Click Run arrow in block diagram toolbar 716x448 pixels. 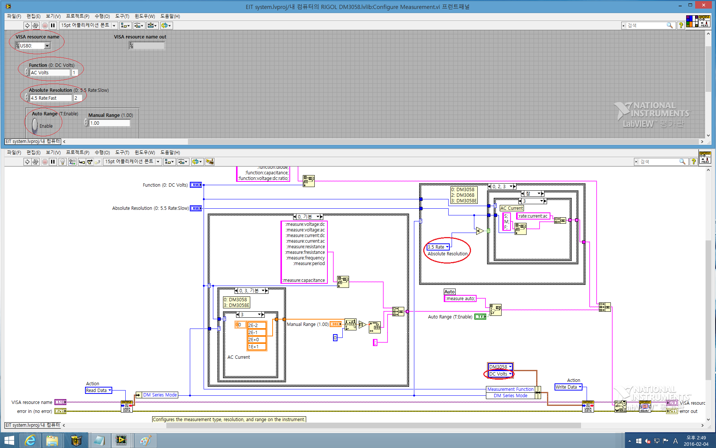tap(27, 162)
